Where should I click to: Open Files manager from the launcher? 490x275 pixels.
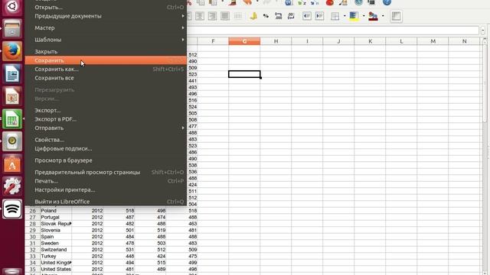[12, 29]
